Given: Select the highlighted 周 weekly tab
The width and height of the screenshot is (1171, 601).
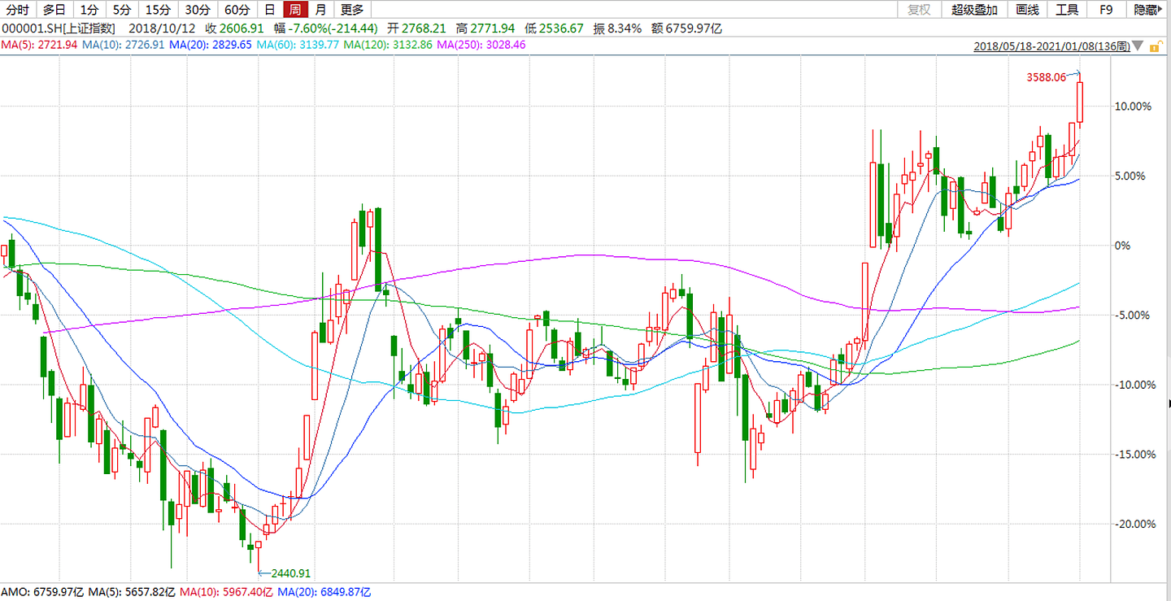Looking at the screenshot, I should [x=296, y=10].
